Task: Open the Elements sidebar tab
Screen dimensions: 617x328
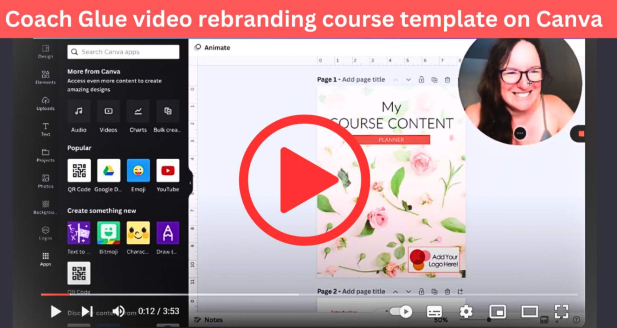Action: tap(45, 77)
